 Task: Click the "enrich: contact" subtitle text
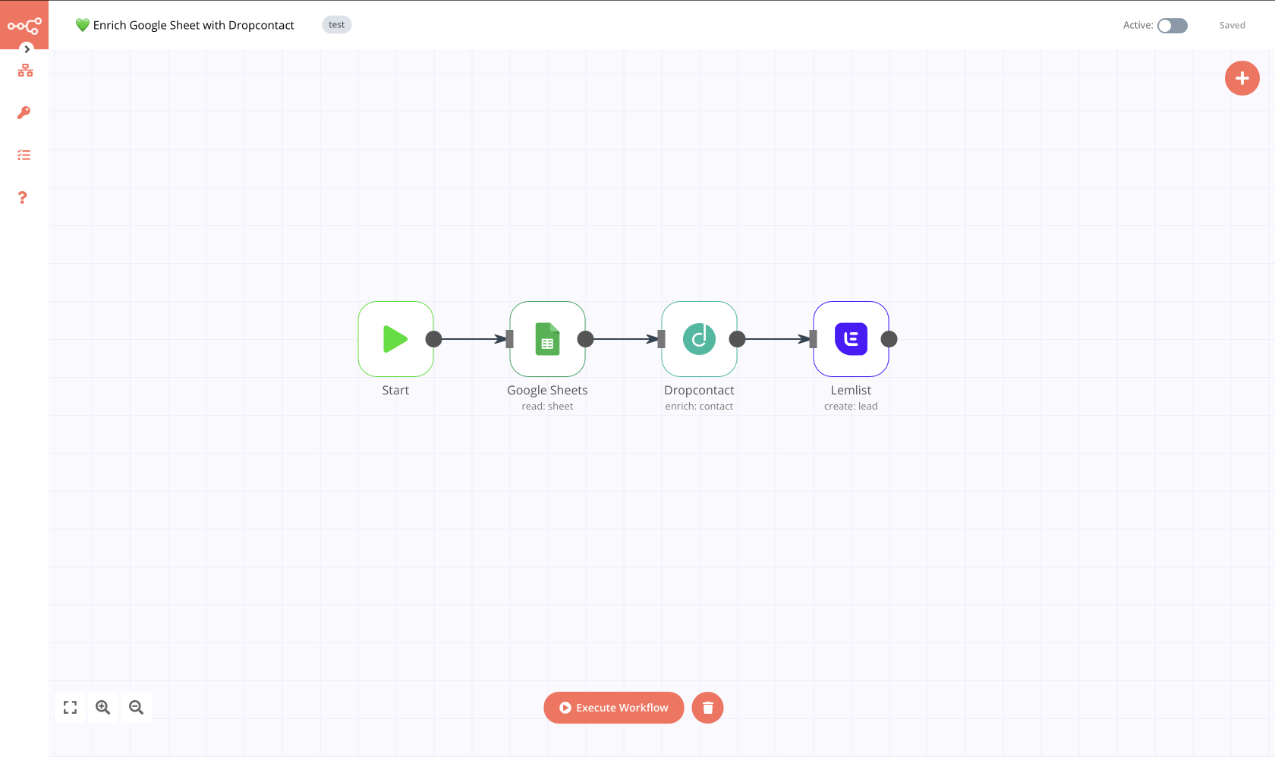(x=699, y=407)
